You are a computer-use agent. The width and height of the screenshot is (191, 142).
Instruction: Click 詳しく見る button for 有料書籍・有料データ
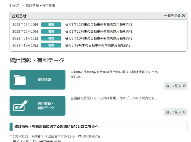(175, 112)
